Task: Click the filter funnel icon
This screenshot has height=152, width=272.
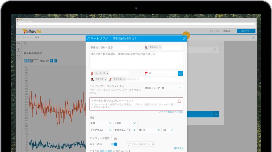Action: point(25,44)
